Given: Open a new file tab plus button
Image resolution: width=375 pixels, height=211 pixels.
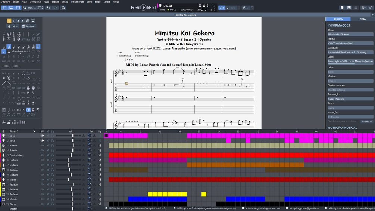Looking at the screenshot, I should (373, 15).
